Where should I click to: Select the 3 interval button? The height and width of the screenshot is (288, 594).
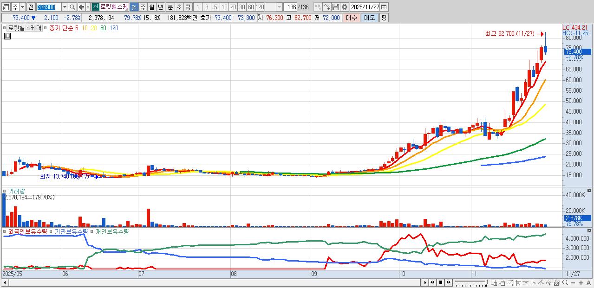(x=206, y=7)
